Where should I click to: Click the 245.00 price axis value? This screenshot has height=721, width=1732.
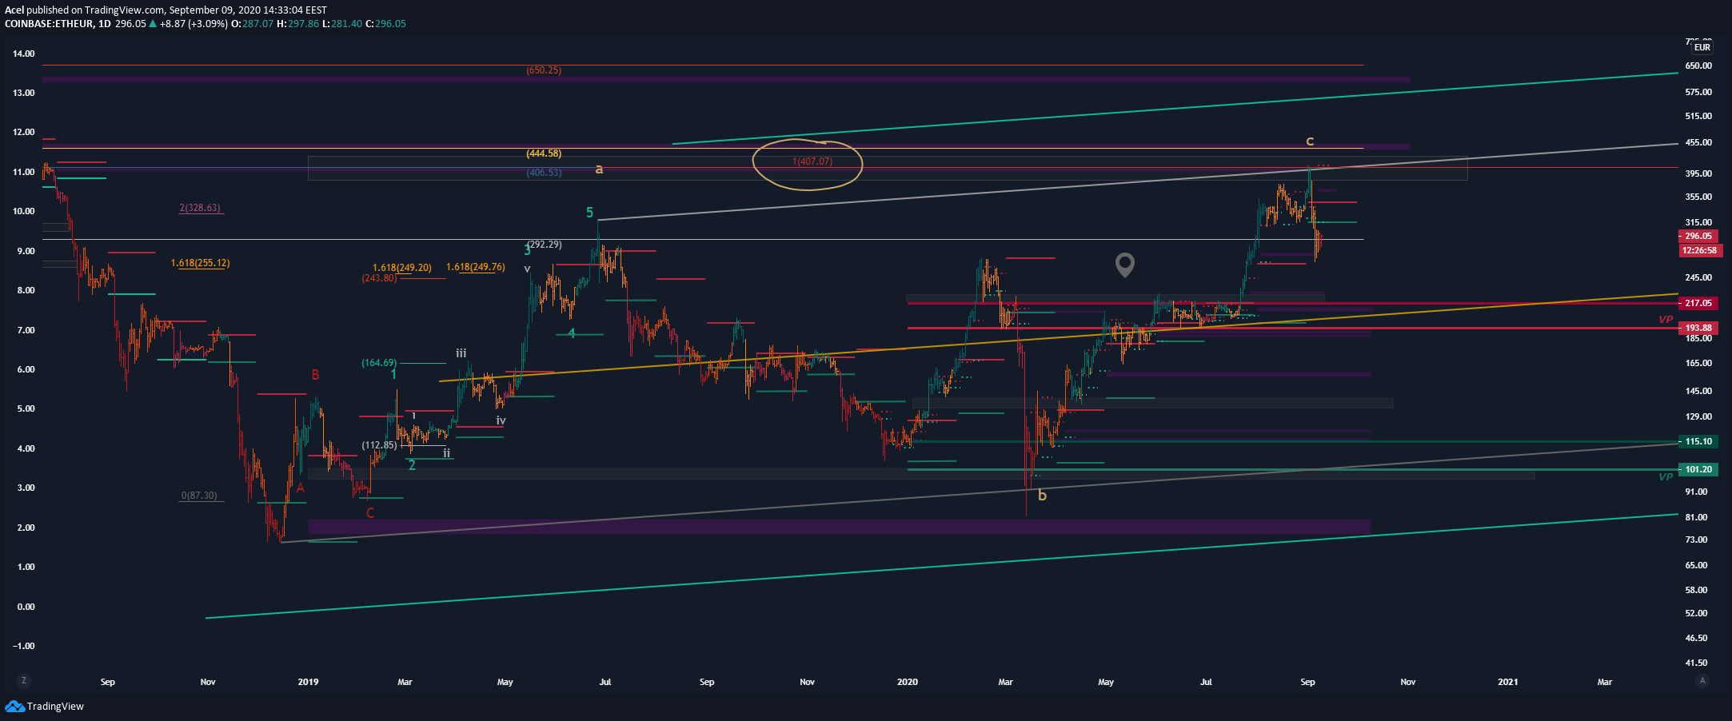pyautogui.click(x=1698, y=277)
